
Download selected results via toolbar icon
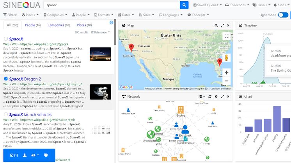(x=25, y=155)
